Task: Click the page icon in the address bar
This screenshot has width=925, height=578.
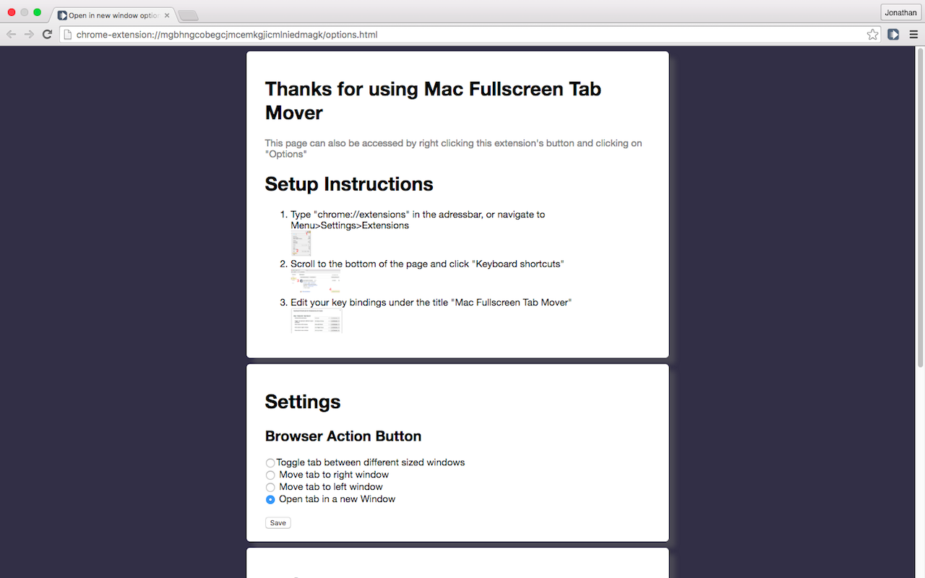Action: tap(68, 34)
